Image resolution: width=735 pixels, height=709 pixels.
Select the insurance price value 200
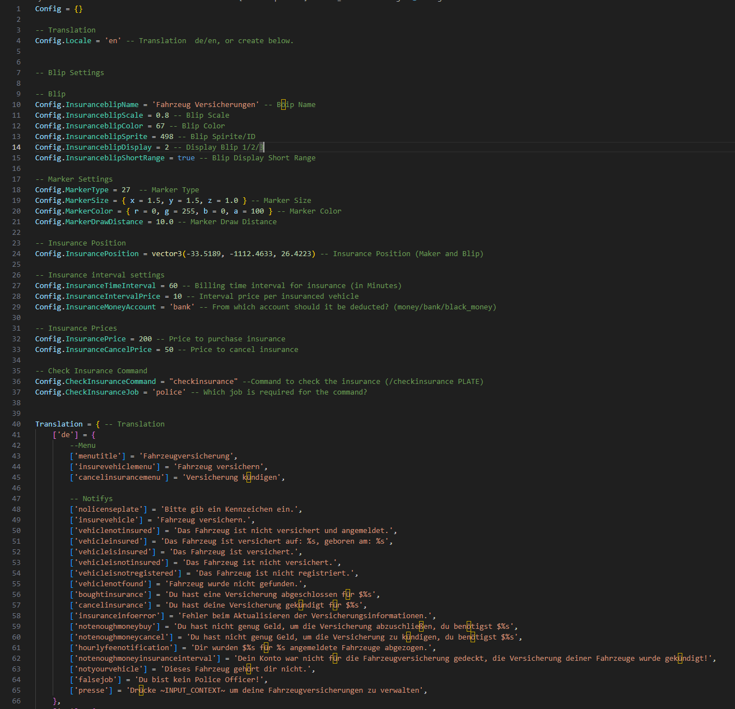[146, 339]
